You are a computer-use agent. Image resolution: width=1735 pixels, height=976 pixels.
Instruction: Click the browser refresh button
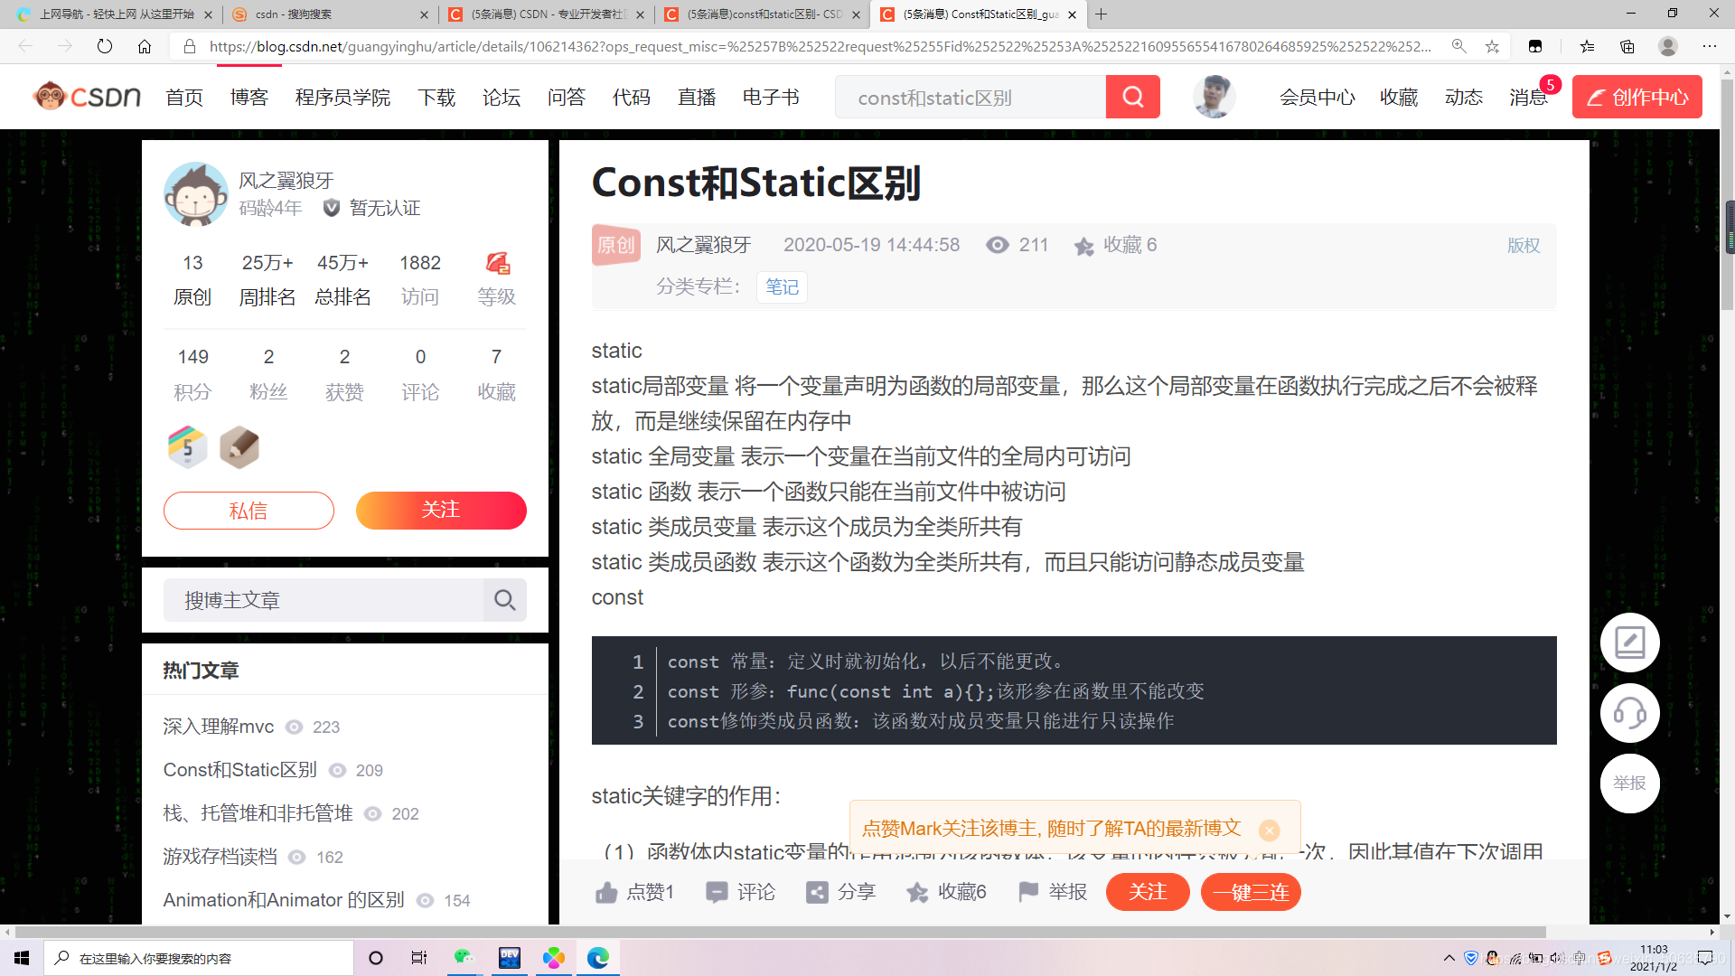[x=105, y=46]
